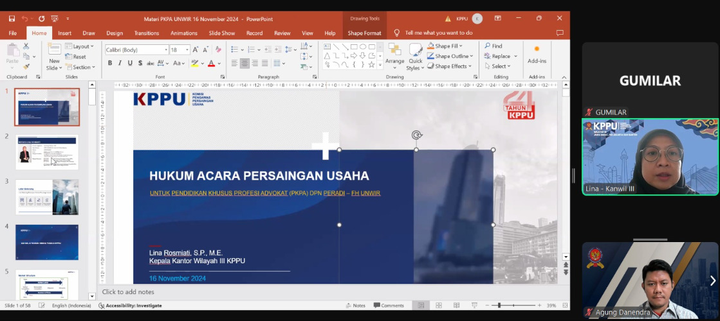Viewport: 720px width, 321px height.
Task: Open Ribbon Display Options icon in title bar
Action: (498, 19)
